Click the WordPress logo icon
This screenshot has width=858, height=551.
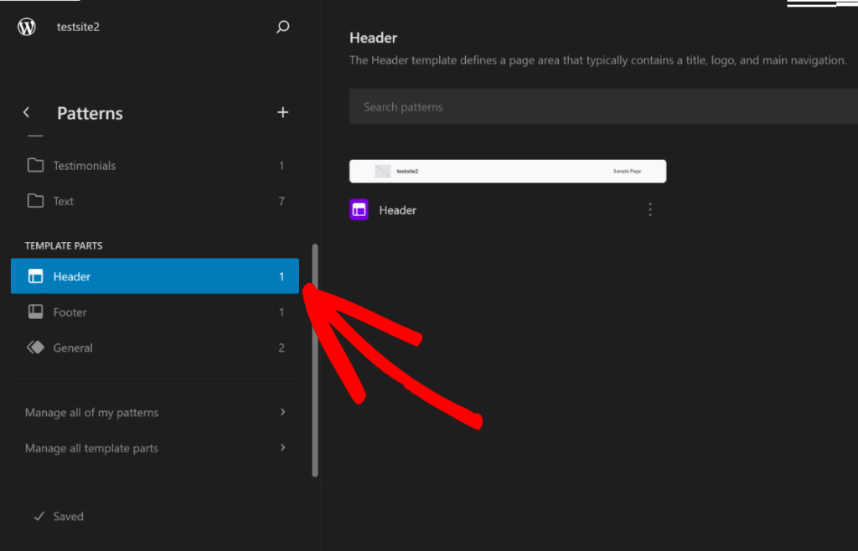coord(26,26)
